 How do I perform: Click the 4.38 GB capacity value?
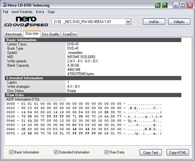click(x=73, y=65)
